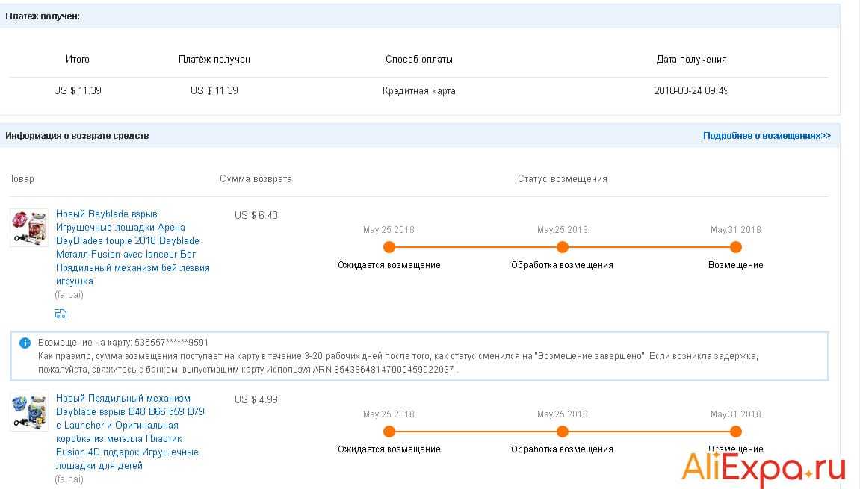This screenshot has width=860, height=489.
Task: Click the US $ 6.40 refund amount
Action: point(256,215)
